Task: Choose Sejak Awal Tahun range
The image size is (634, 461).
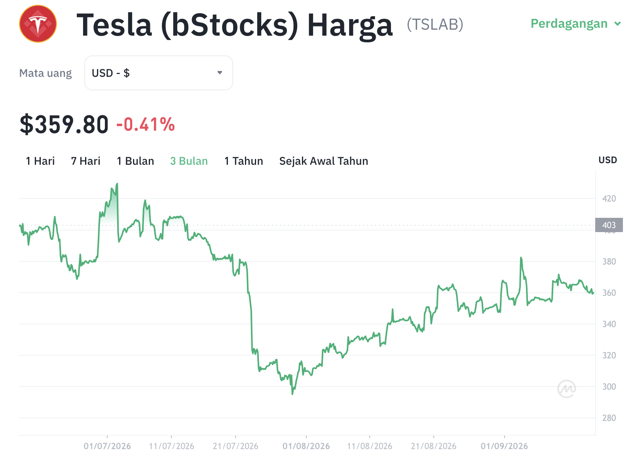Action: click(x=324, y=161)
